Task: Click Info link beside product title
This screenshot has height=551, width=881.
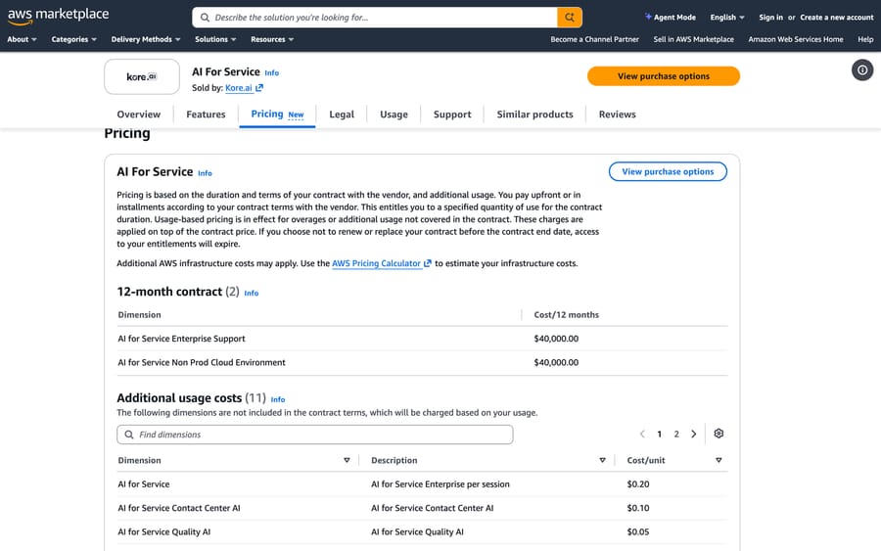Action: [271, 73]
